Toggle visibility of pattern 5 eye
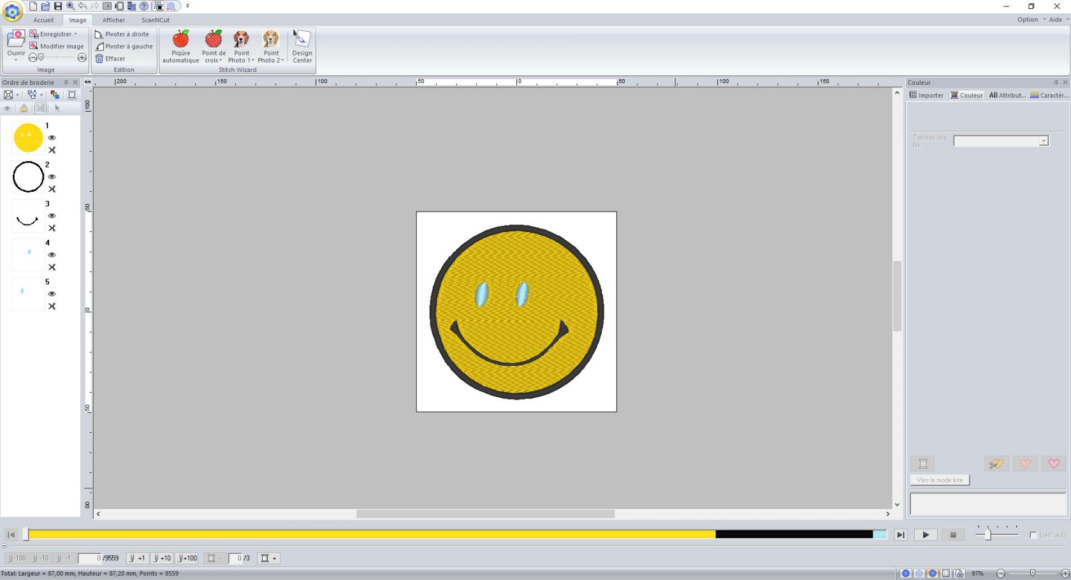The image size is (1071, 580). [52, 293]
